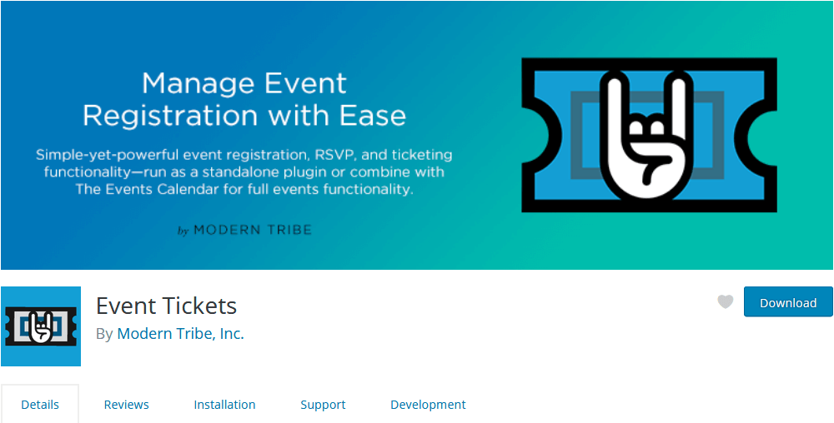Click the Manage Event Registration banner headline
The image size is (834, 423).
pos(244,100)
